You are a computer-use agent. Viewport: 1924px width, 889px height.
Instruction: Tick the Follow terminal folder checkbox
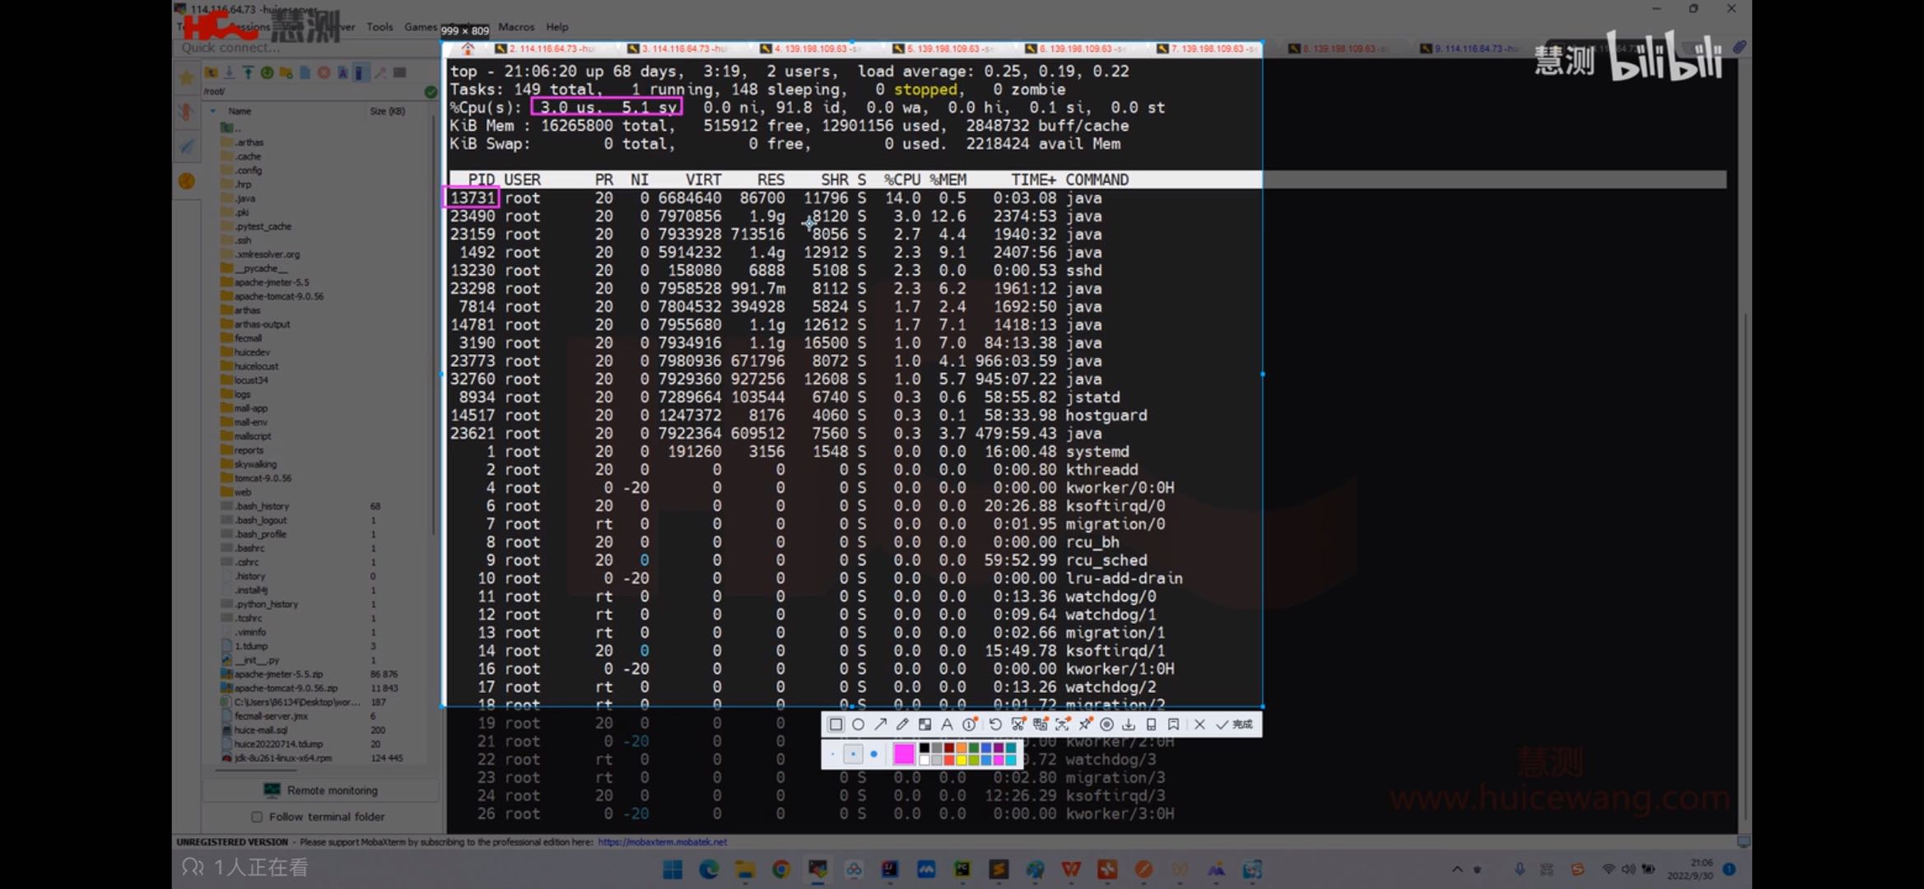(257, 817)
